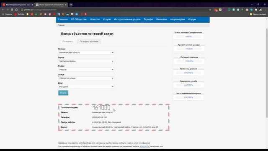Switch to the По индексу tab
This screenshot has height=151, width=268.
(67, 42)
